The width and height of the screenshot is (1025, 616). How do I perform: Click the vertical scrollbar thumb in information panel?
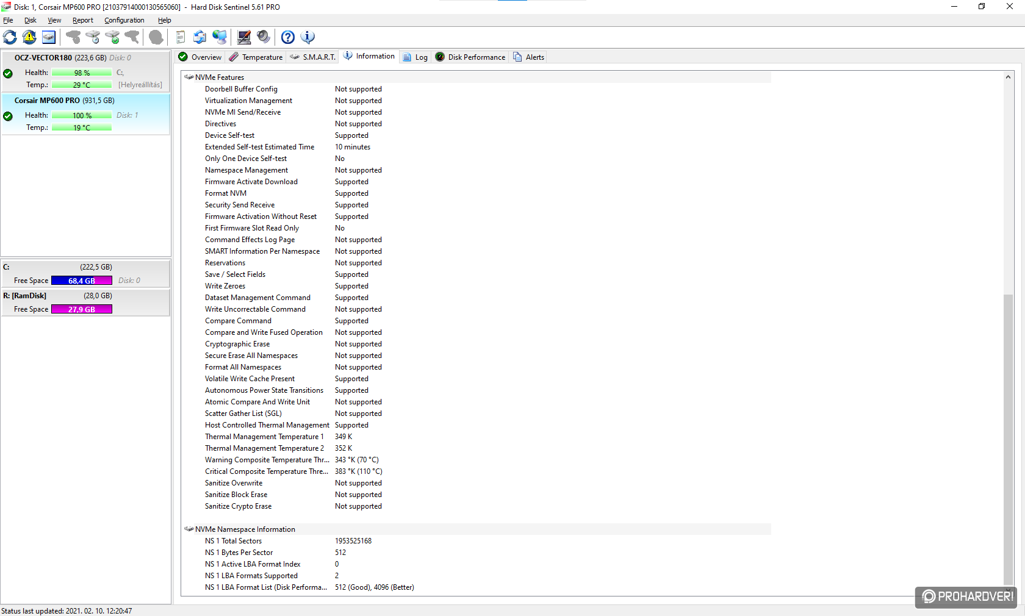click(1008, 439)
